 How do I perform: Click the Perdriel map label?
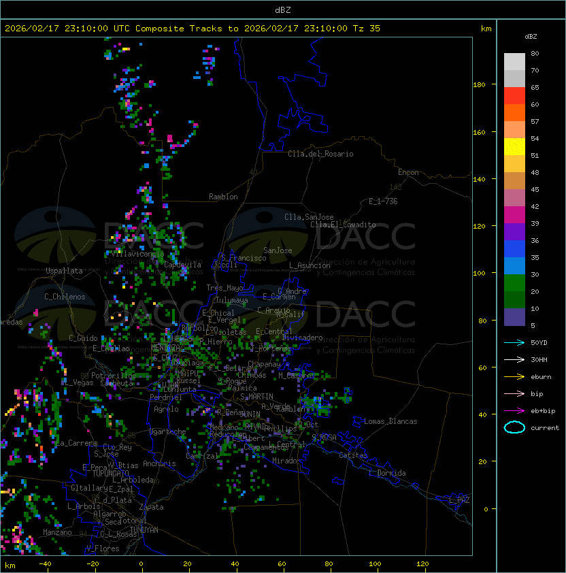tap(165, 397)
